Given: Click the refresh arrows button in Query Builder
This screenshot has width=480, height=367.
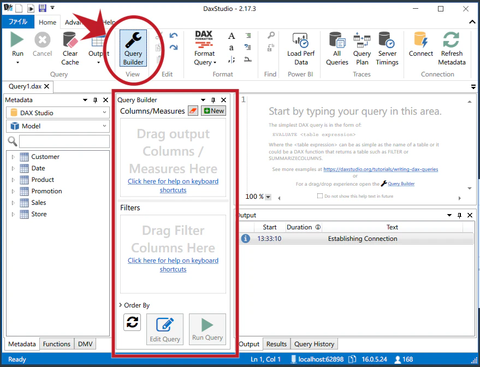Looking at the screenshot, I should coord(132,322).
